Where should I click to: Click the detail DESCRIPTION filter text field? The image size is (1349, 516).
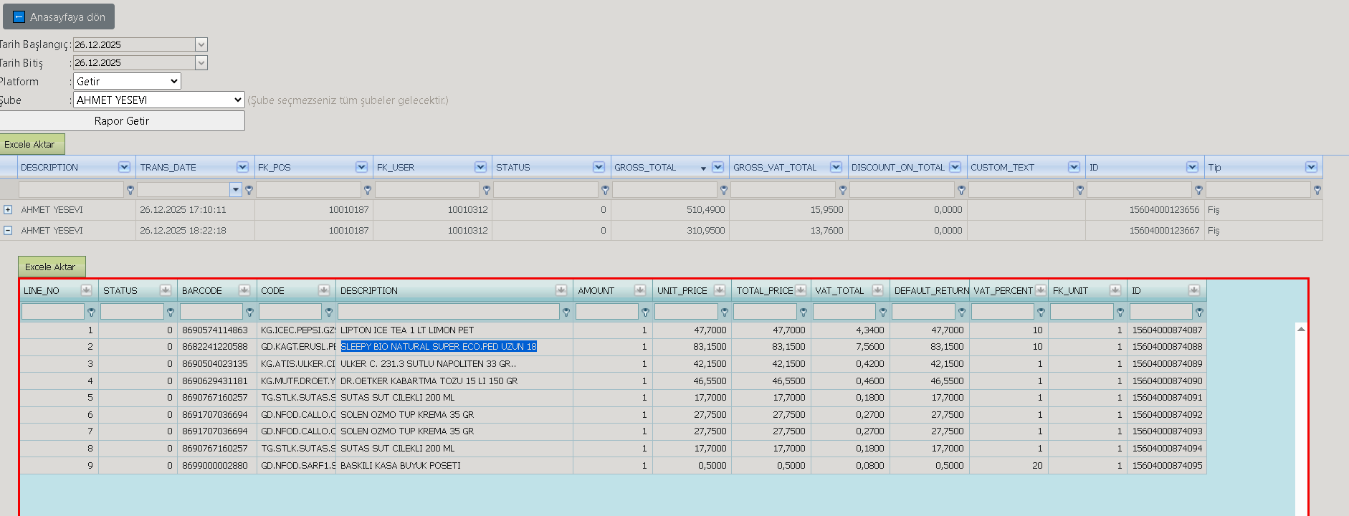[449, 312]
